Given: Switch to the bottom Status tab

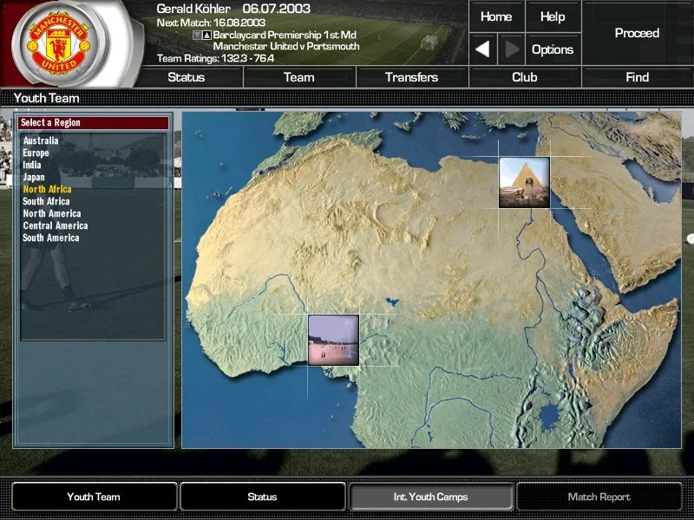Looking at the screenshot, I should coord(262,497).
